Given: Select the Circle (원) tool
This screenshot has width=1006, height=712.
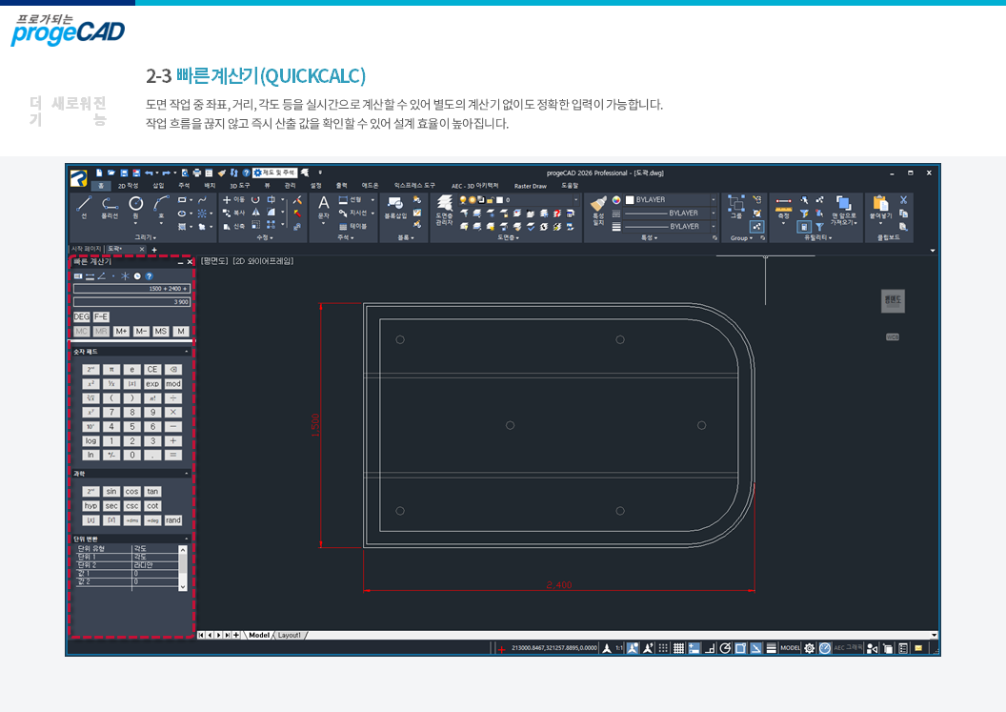Looking at the screenshot, I should point(135,208).
